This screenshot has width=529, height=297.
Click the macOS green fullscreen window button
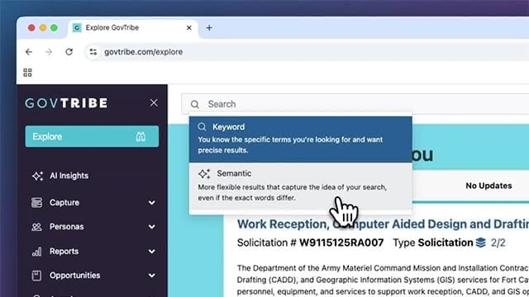coord(54,27)
